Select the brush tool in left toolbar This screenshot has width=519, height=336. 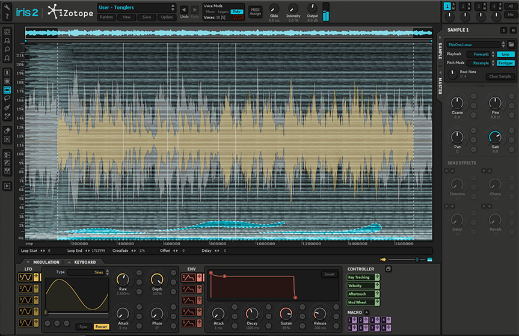[7, 107]
